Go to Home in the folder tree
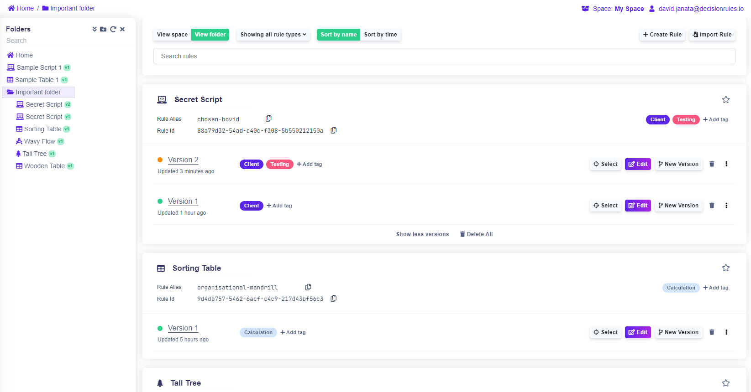The width and height of the screenshot is (751, 392). pyautogui.click(x=20, y=55)
